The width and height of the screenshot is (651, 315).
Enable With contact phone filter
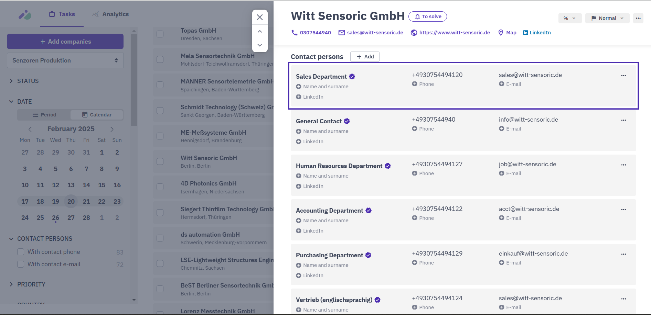coord(21,252)
